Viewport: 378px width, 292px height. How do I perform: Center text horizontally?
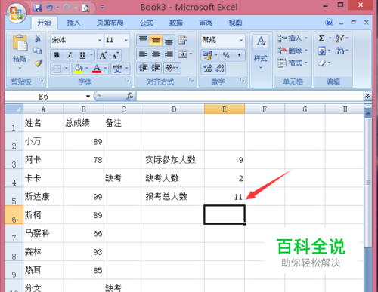click(156, 54)
